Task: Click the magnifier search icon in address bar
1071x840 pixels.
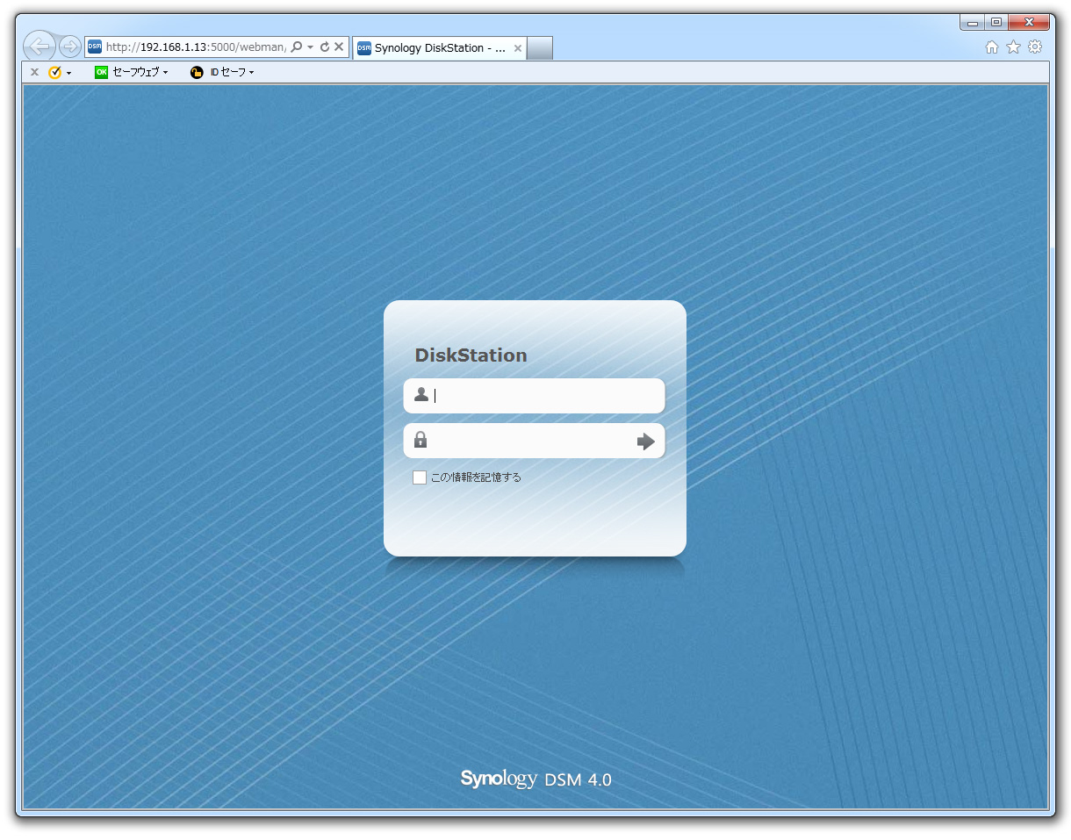Action: click(297, 47)
